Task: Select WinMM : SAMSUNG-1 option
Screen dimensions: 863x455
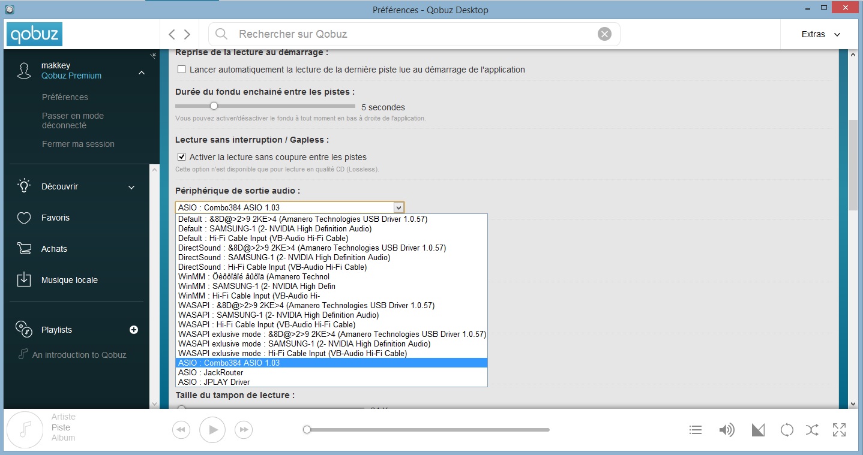Action: [331, 286]
